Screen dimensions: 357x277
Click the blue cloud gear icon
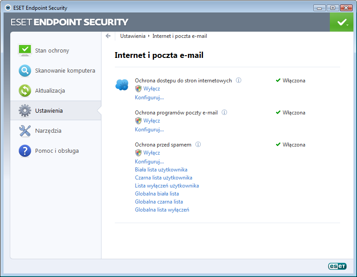coord(122,85)
